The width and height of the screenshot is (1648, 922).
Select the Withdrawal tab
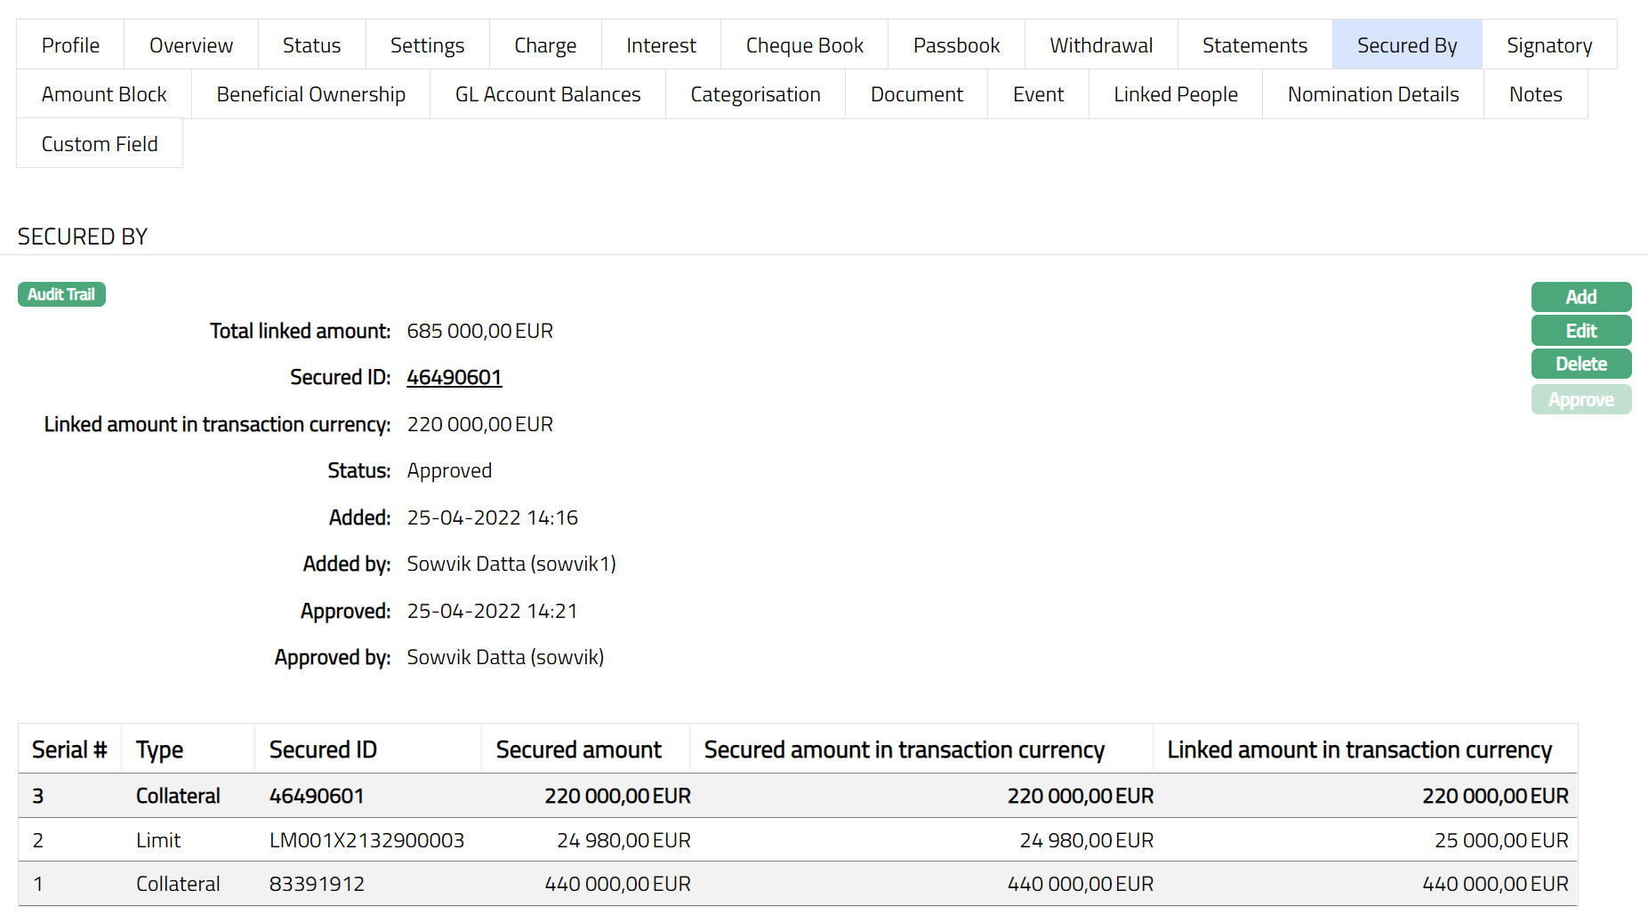coord(1101,45)
